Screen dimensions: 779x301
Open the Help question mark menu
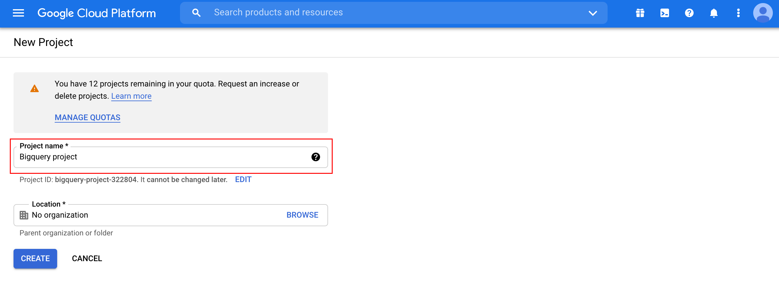point(689,13)
